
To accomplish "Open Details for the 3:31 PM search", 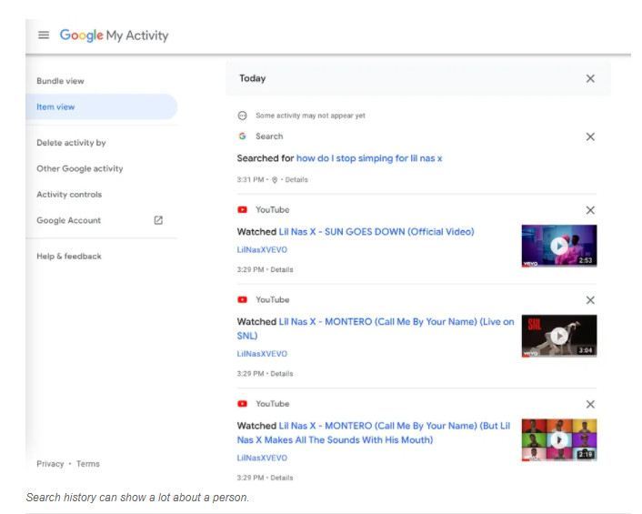I will pos(296,180).
